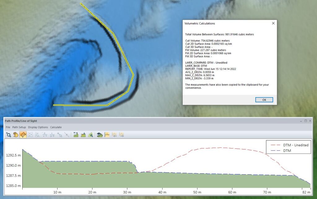Open the Path Setup menu
Viewport: 317px width, 199px height.
[19, 127]
